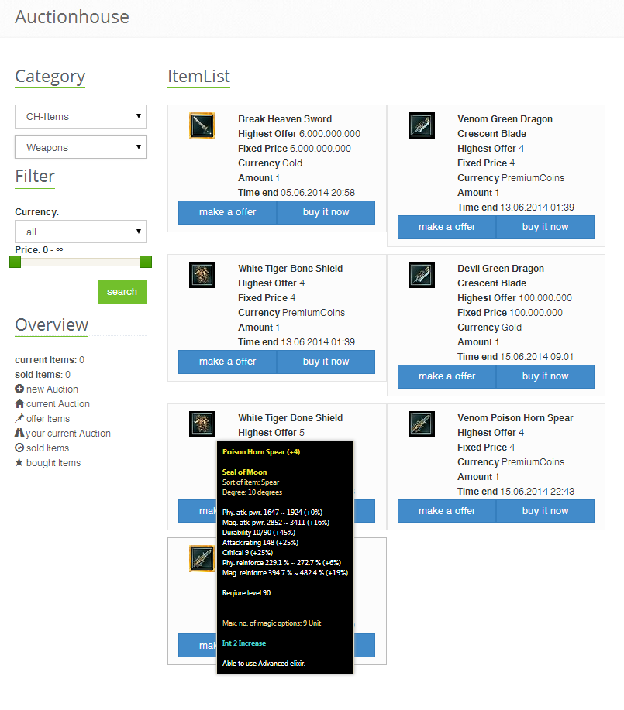Make a offer on Break Heaven Sword
This screenshot has width=624, height=710.
pos(228,212)
